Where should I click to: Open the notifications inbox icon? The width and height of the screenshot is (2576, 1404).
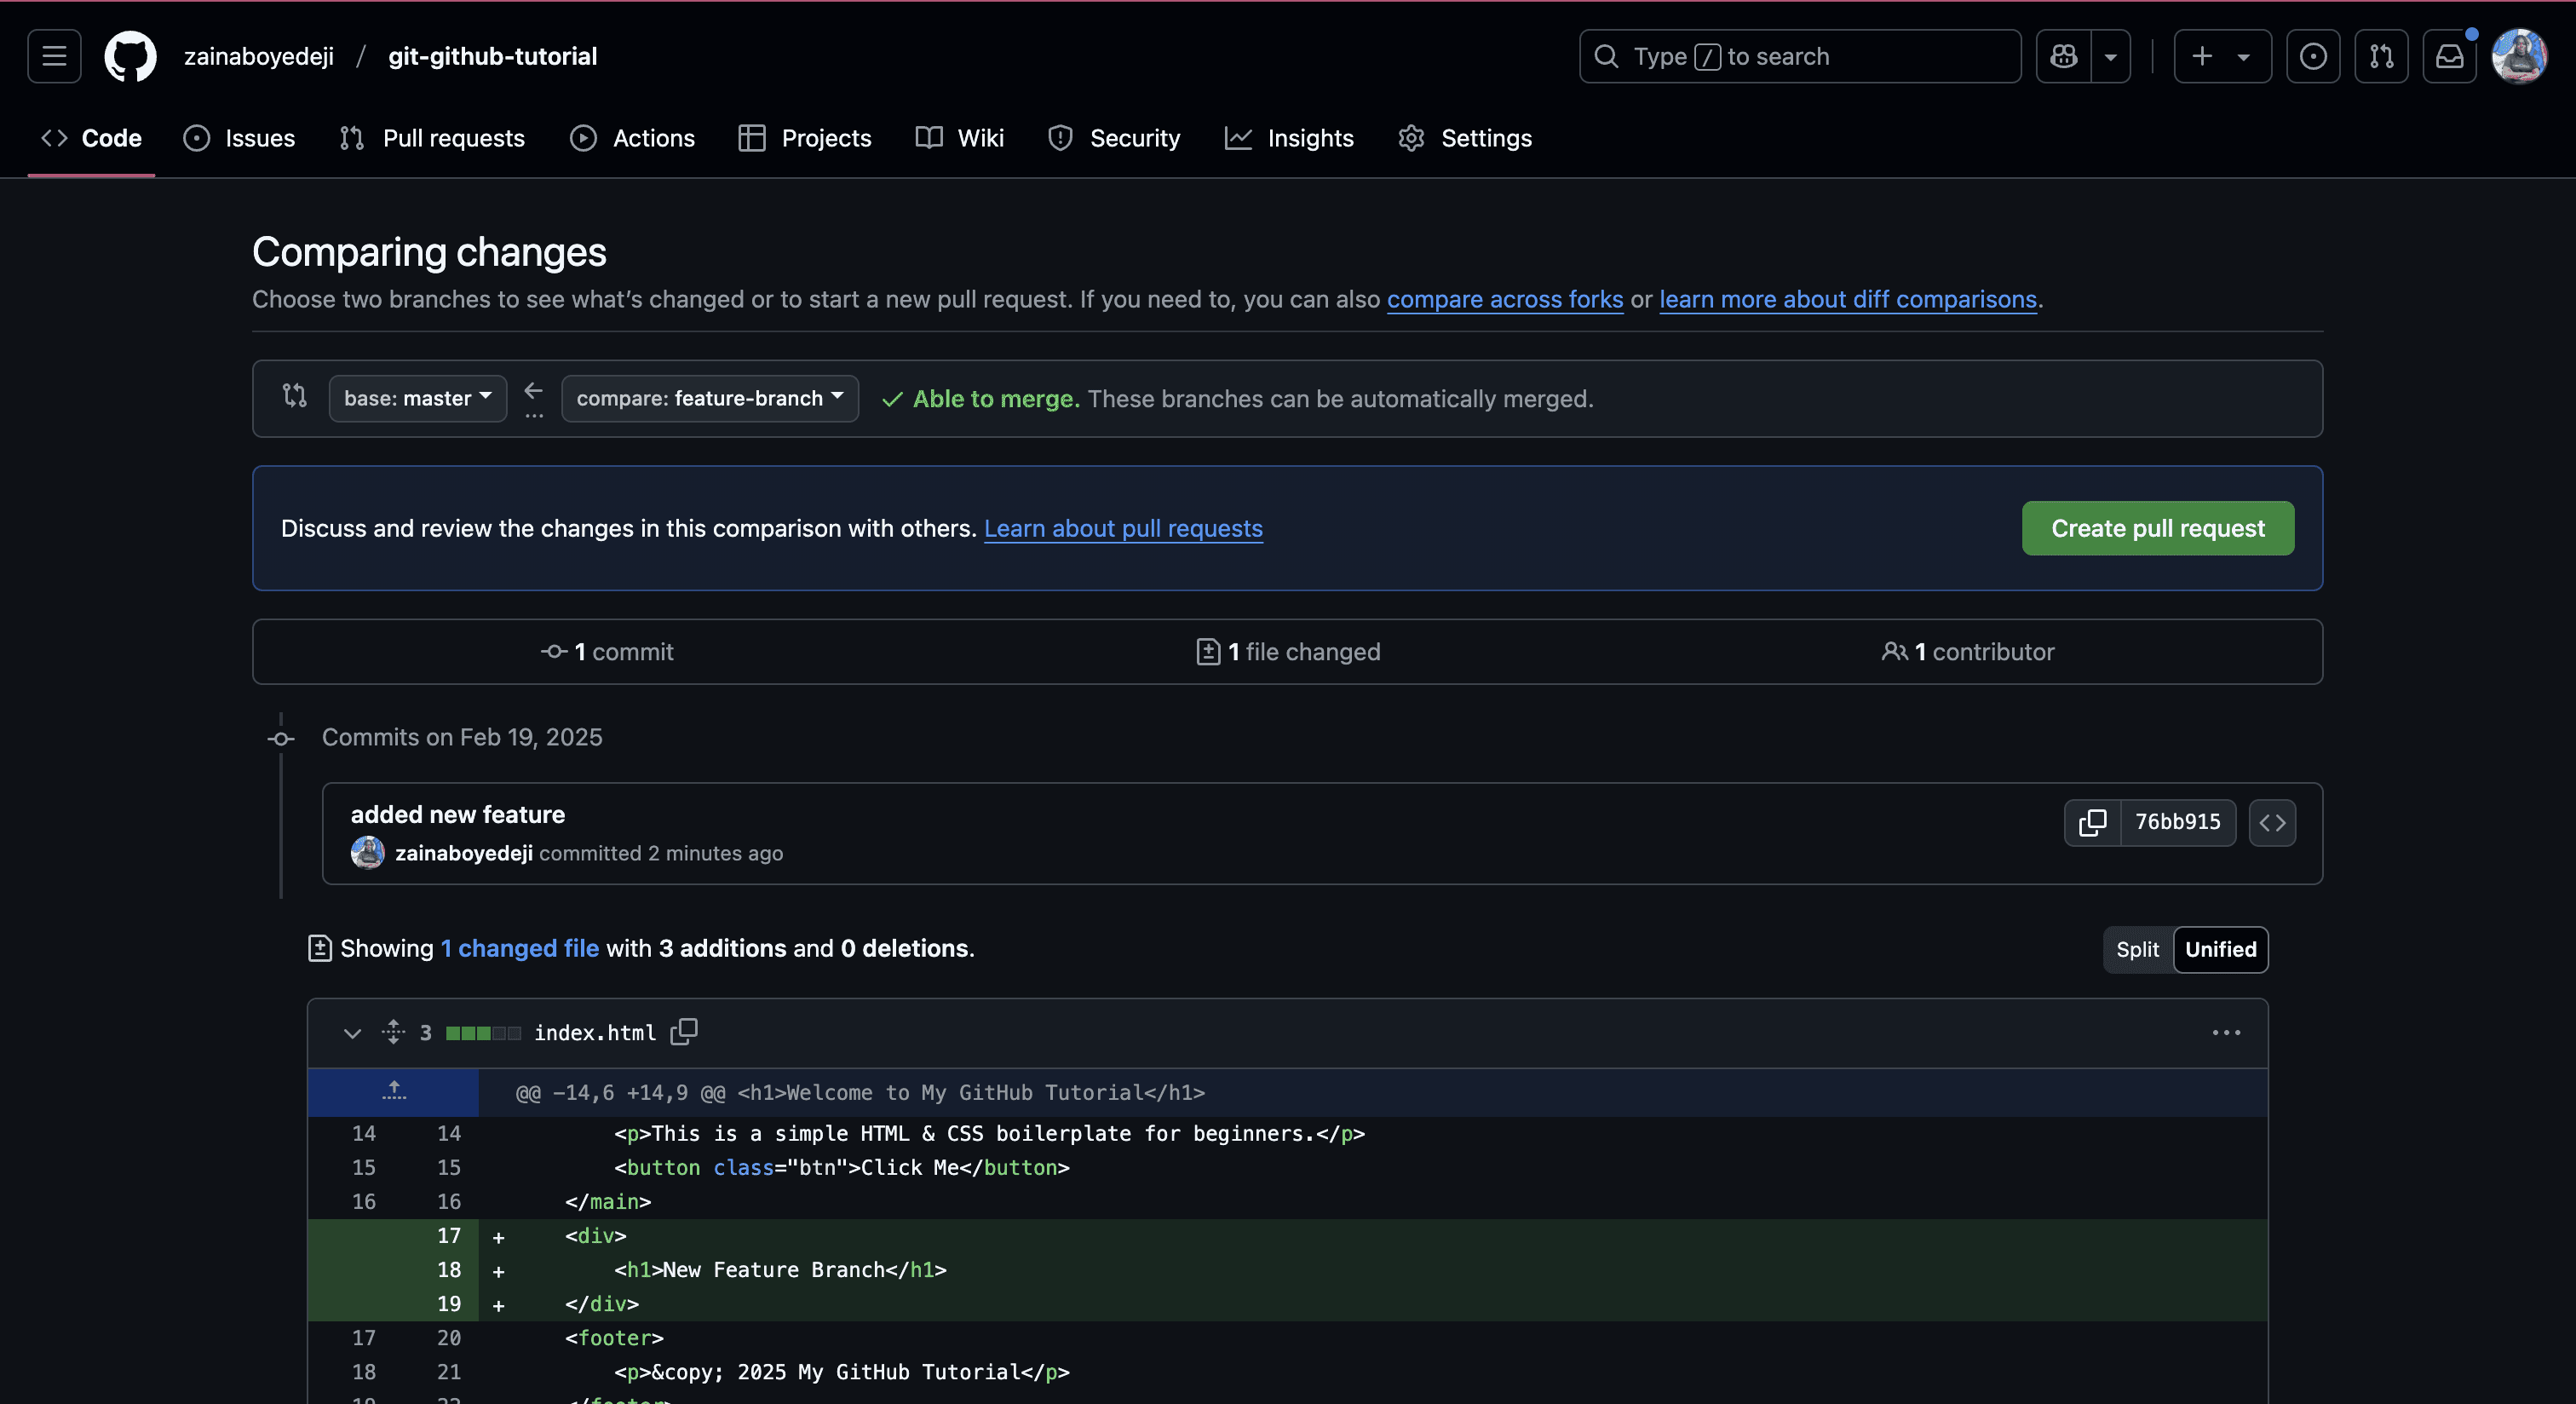(2449, 56)
